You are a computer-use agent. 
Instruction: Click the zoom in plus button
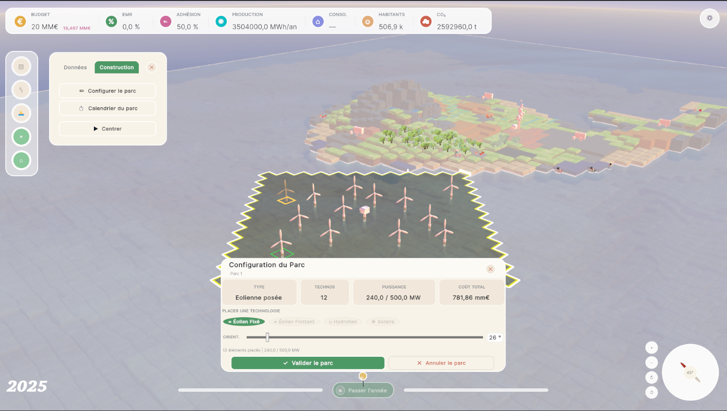coord(651,348)
